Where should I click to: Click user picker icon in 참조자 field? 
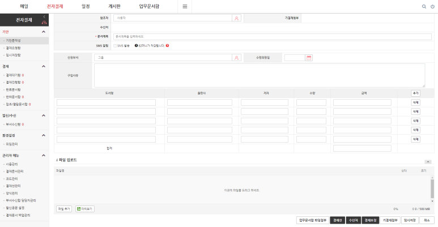(x=236, y=18)
